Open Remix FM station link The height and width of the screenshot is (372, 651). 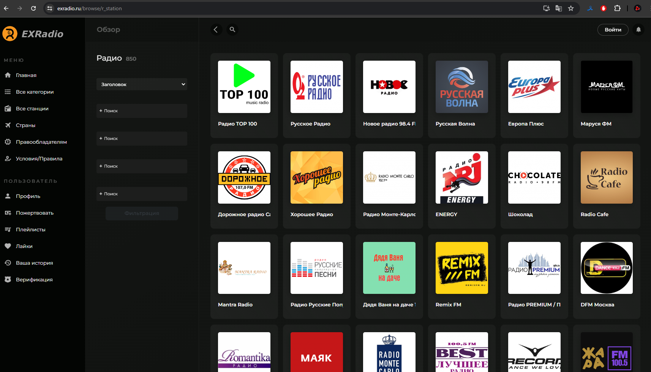click(449, 305)
